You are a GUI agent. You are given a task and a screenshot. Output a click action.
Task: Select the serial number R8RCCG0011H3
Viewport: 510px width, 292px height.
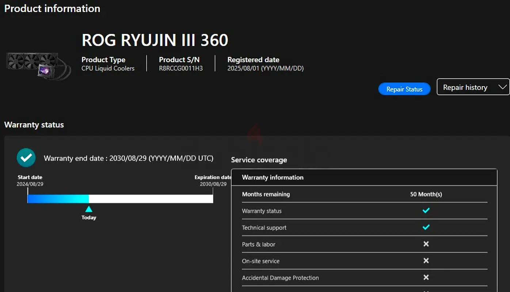pyautogui.click(x=181, y=68)
